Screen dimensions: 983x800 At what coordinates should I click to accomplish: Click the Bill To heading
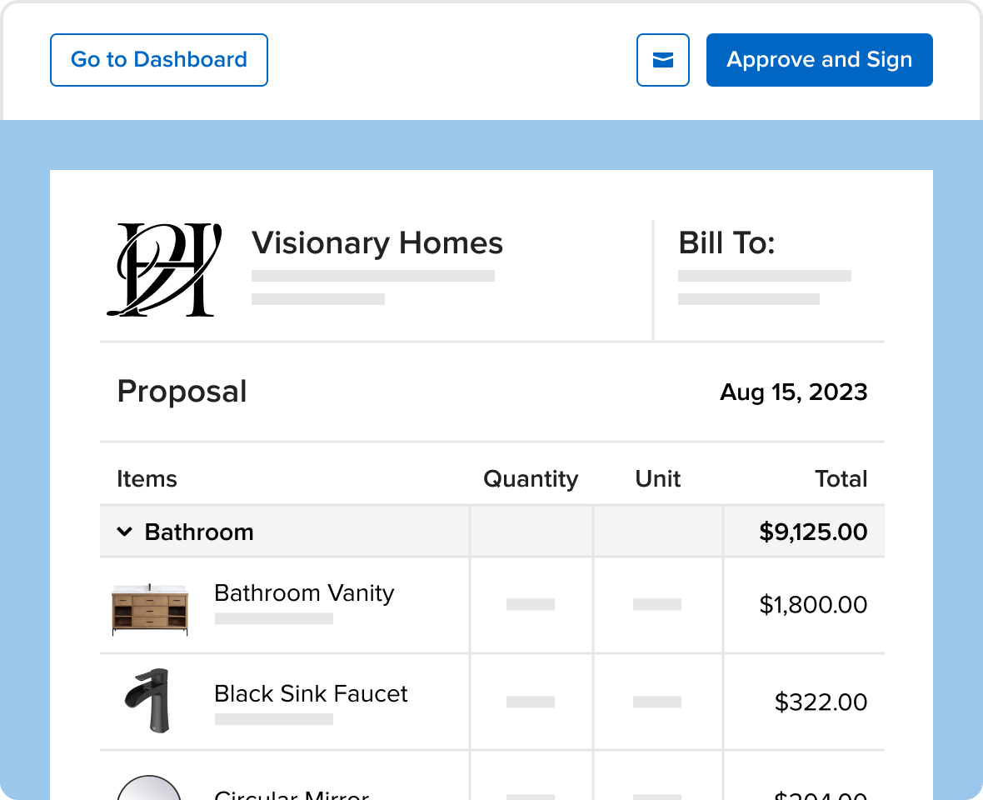tap(726, 243)
